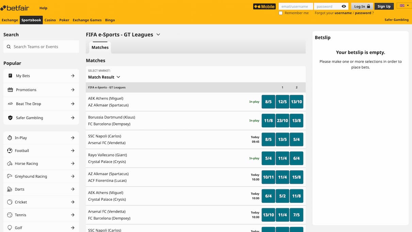Click the Football ball icon

pos(10,150)
